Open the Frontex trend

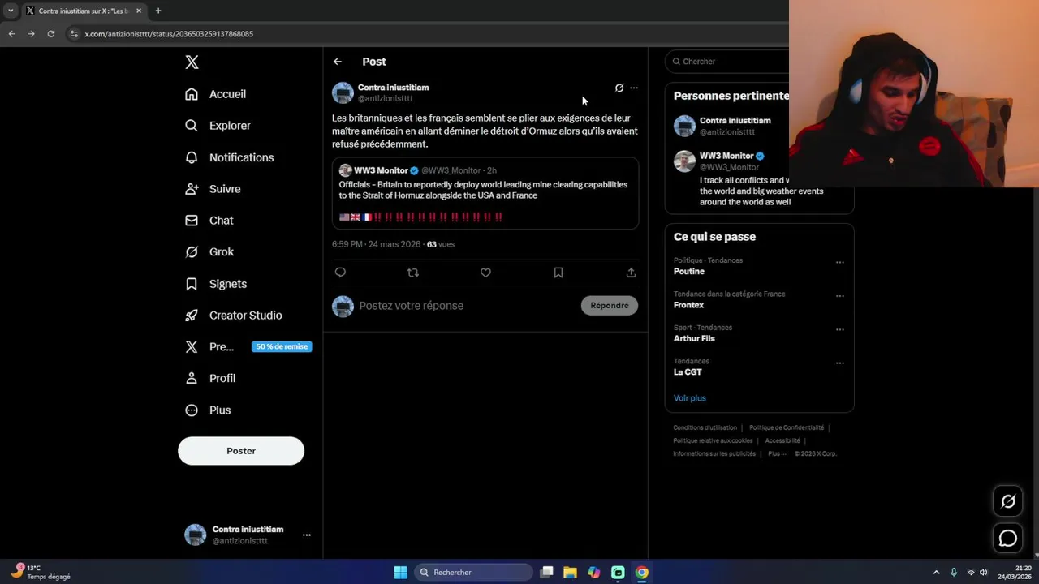point(689,305)
